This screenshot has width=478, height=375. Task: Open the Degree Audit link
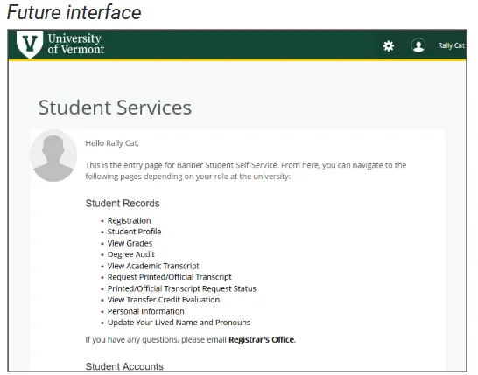(x=131, y=254)
